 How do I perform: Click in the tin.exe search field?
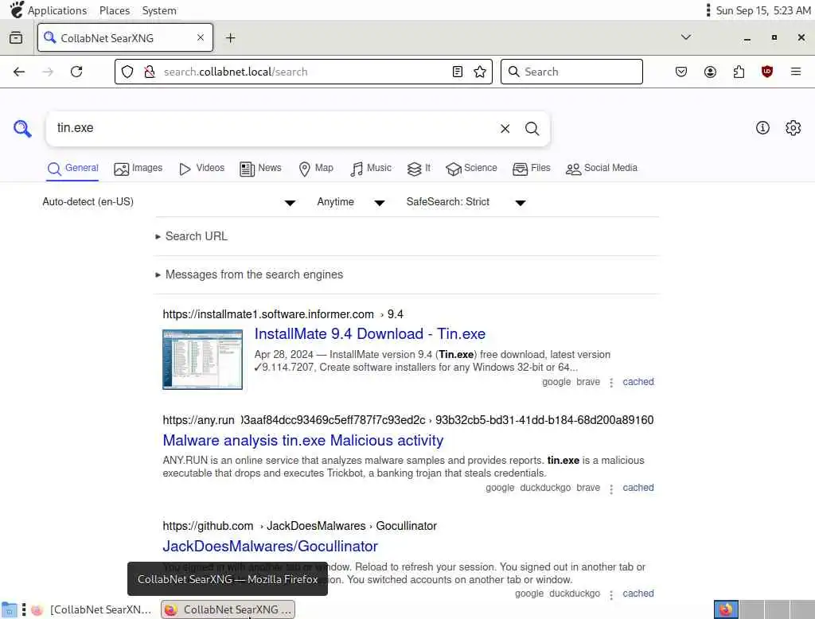pyautogui.click(x=271, y=128)
